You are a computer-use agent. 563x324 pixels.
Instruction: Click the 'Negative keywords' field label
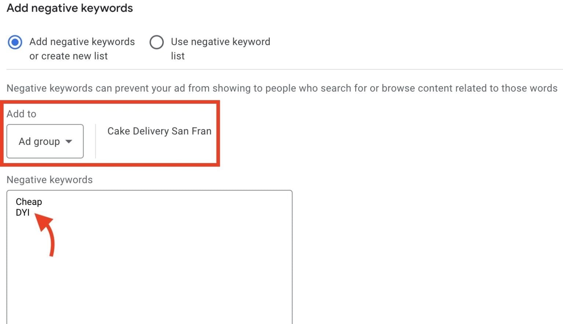click(x=49, y=180)
